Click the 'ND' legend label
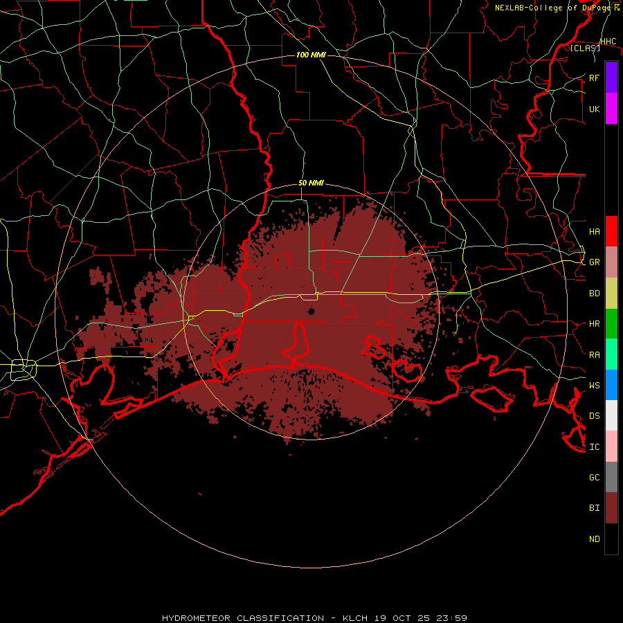The image size is (623, 623). 594,539
